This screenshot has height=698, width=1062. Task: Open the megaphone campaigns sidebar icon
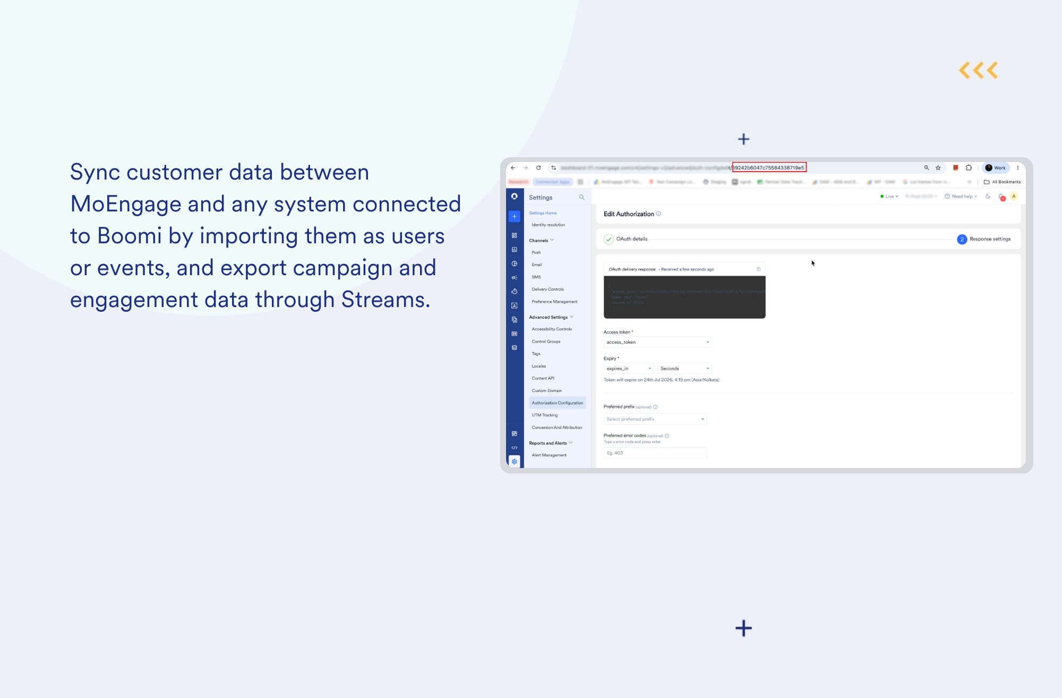click(514, 277)
